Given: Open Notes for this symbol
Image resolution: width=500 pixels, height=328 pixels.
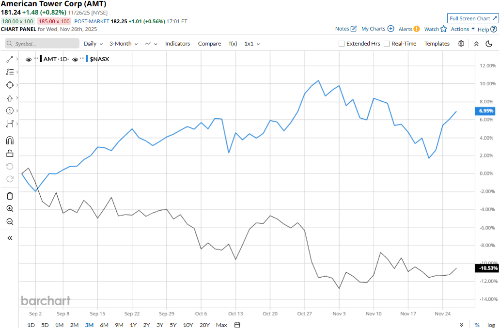Looking at the screenshot, I should [345, 29].
